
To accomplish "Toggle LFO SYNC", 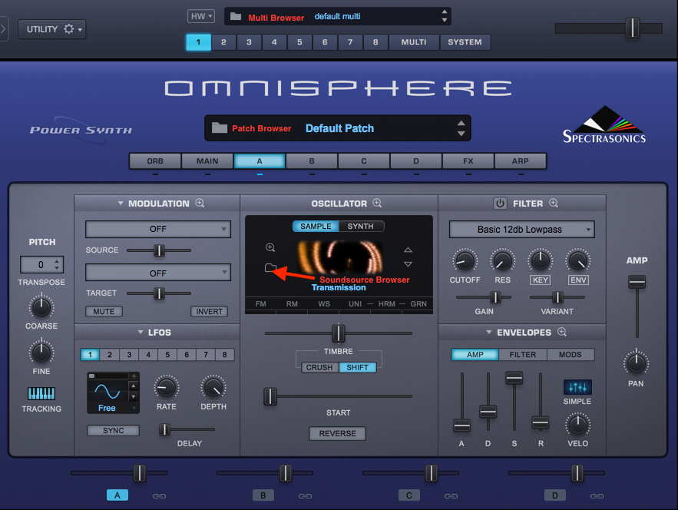I will tap(114, 430).
